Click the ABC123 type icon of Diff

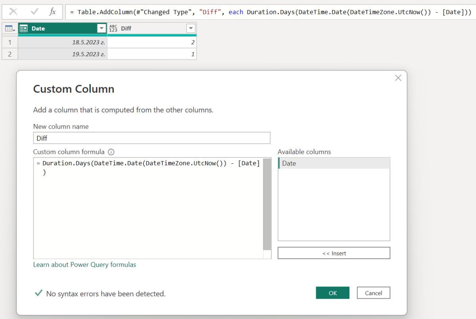click(x=113, y=29)
